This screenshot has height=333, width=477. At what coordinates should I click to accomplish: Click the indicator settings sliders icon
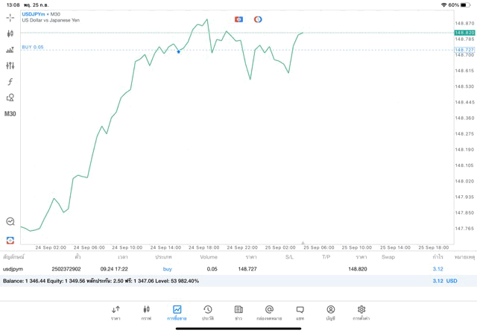pos(10,66)
